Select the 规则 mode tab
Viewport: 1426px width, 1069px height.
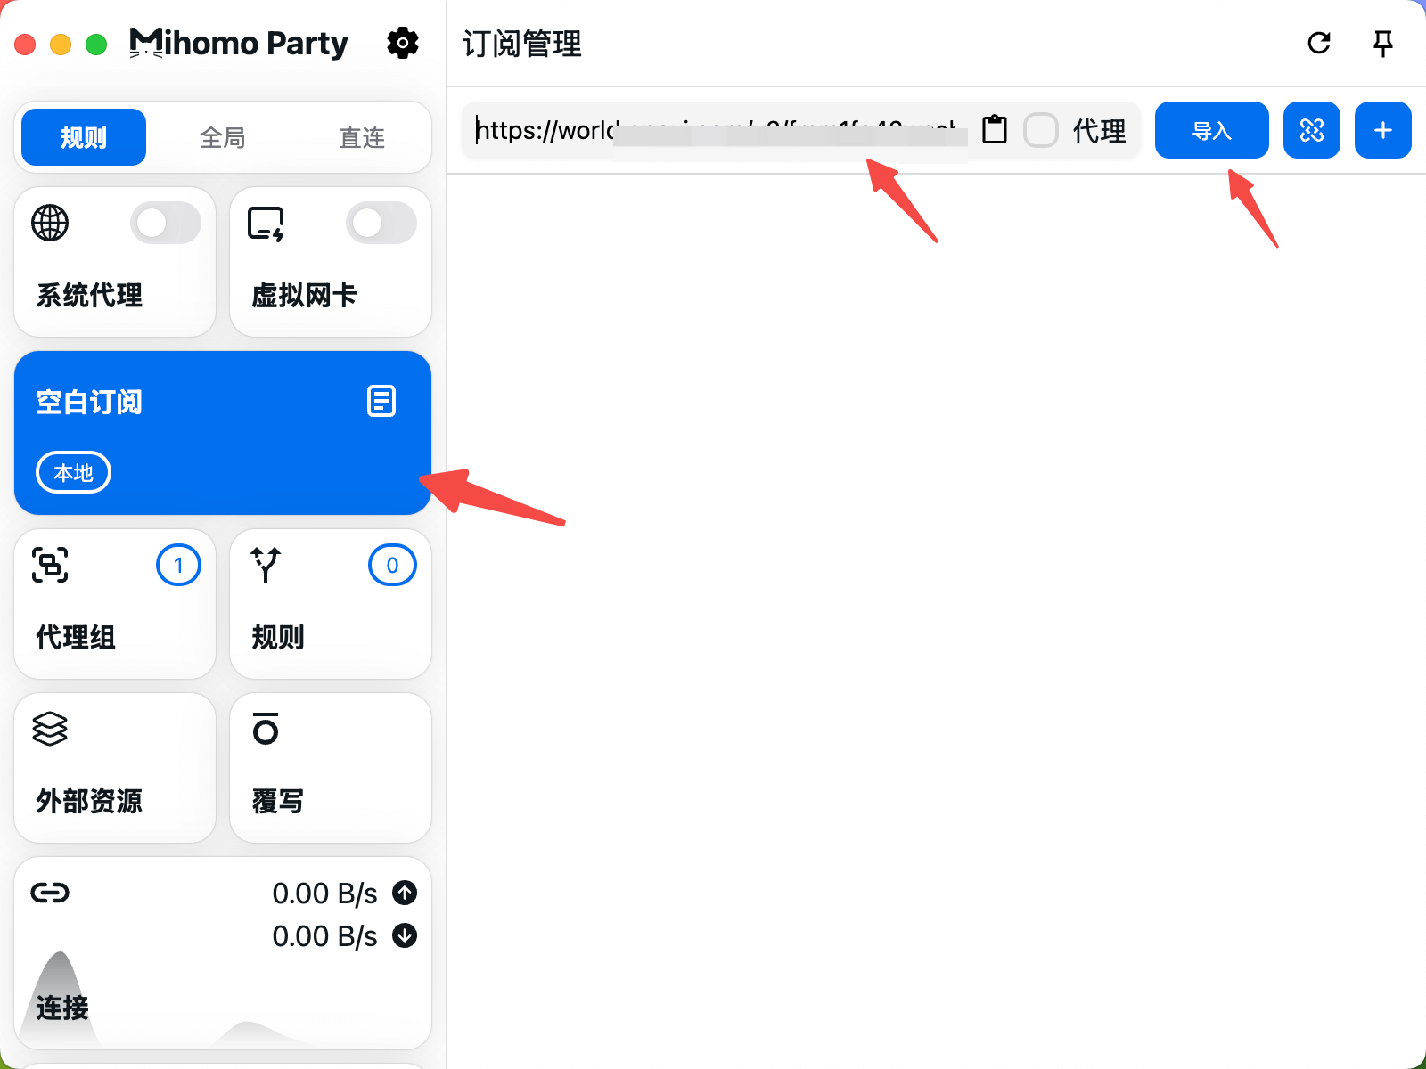84,137
